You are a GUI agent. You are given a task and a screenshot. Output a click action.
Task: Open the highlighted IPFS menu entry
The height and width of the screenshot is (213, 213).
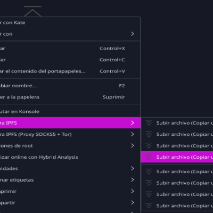(x=70, y=123)
